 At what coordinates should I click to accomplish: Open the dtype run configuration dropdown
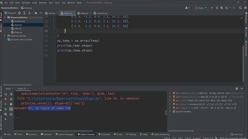point(201,8)
